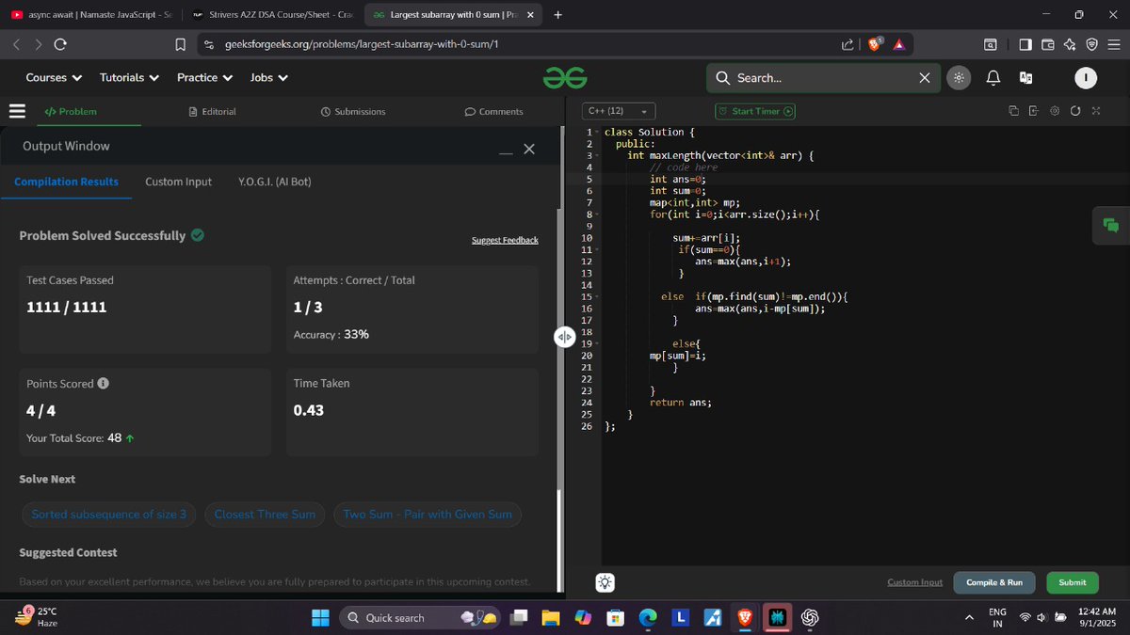Viewport: 1130px width, 635px height.
Task: Open the browser main menu
Action: point(1114,44)
